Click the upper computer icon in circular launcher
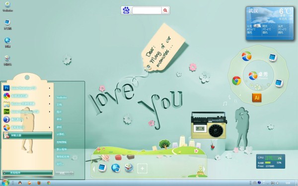Viewport: 298px width, 186px height. pyautogui.click(x=273, y=58)
